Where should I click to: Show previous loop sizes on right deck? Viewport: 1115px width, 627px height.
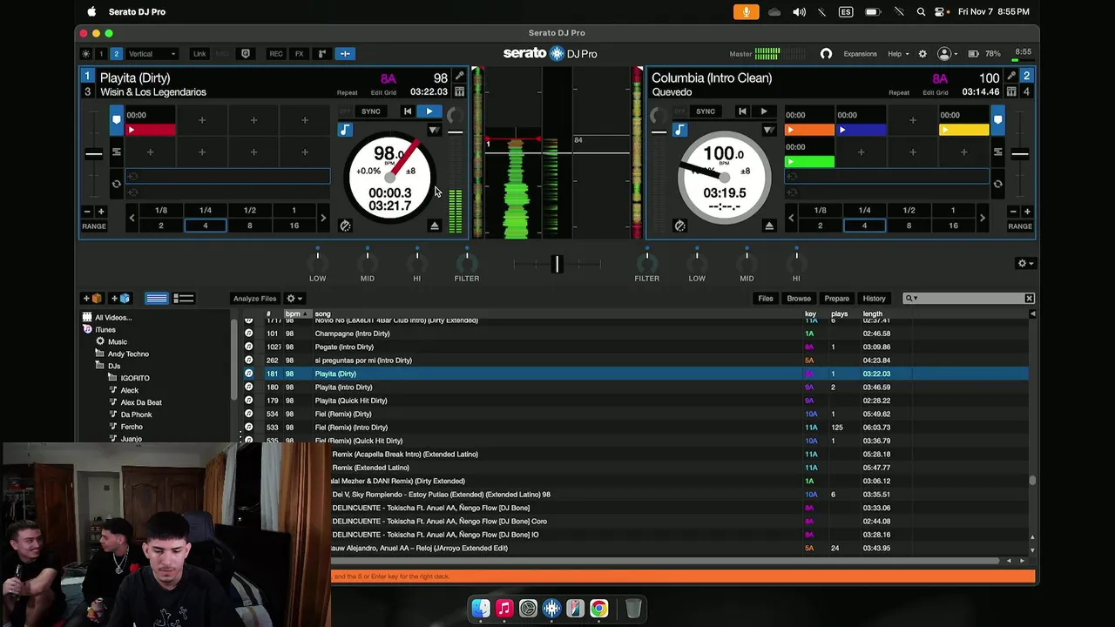pyautogui.click(x=792, y=218)
